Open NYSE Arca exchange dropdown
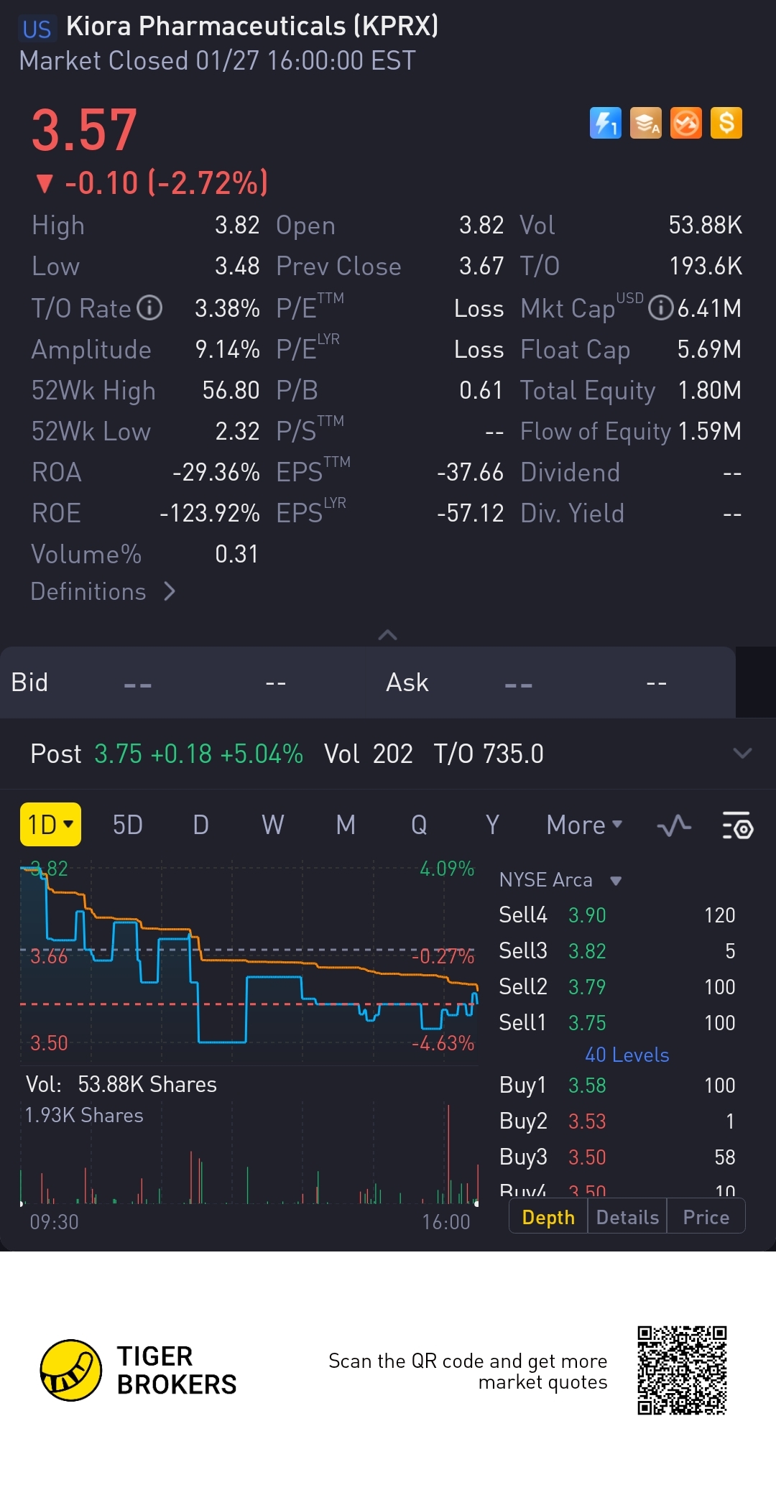This screenshot has width=776, height=1490. pyautogui.click(x=560, y=880)
